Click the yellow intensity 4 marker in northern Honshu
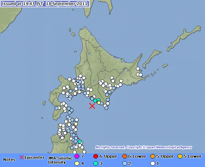This screenshot has height=167, width=205. [76, 124]
